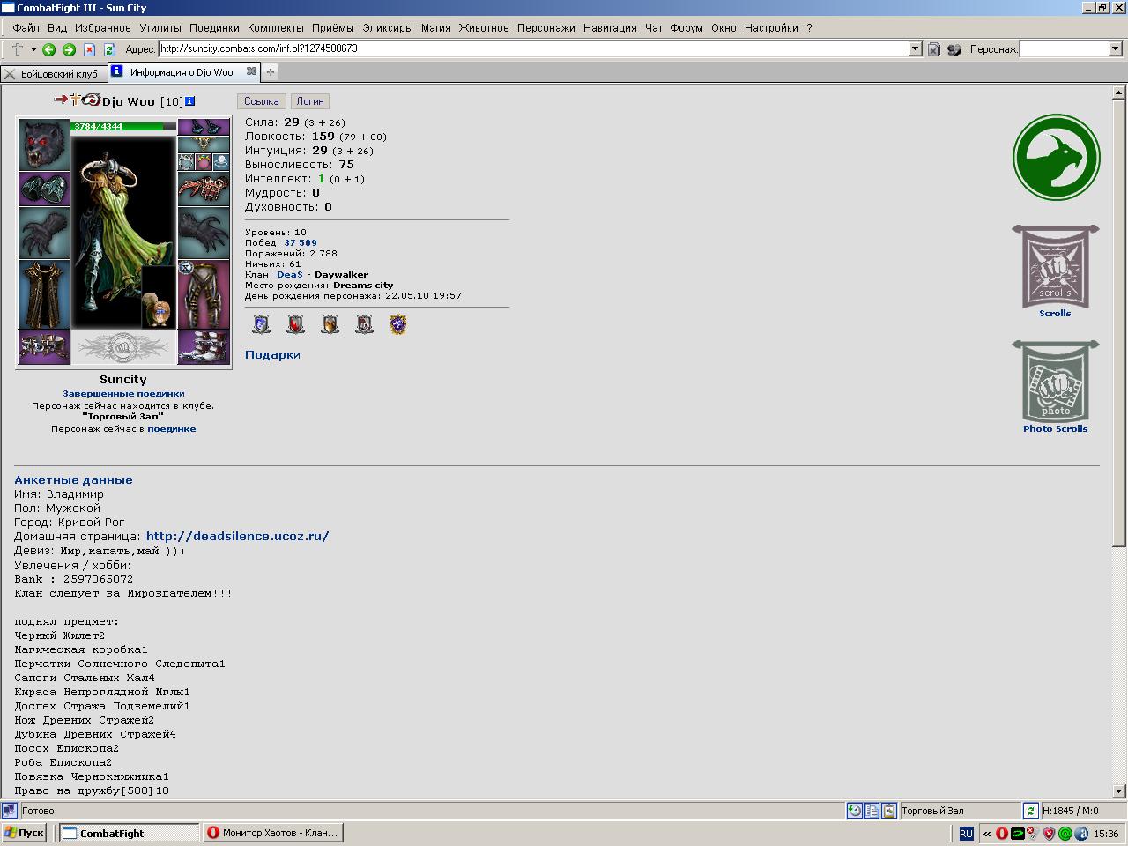
Task: Click the first ring slot
Action: point(186,162)
